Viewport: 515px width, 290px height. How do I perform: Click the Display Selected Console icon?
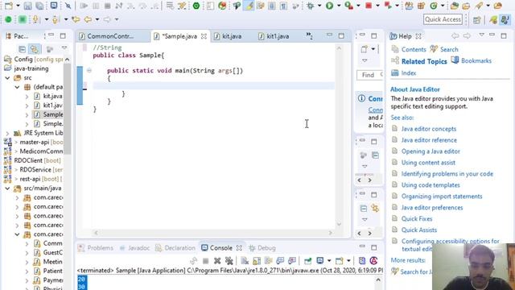point(320,261)
